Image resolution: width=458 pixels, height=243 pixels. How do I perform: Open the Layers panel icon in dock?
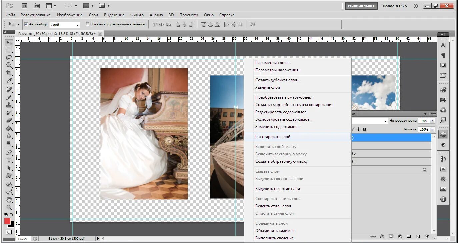(443, 135)
